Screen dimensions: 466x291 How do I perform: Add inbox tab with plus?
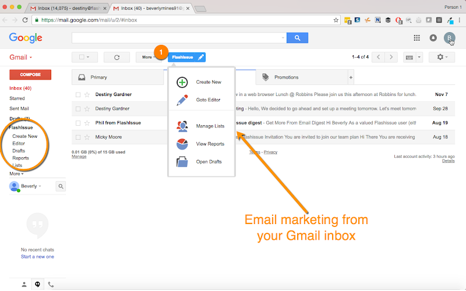point(351,77)
